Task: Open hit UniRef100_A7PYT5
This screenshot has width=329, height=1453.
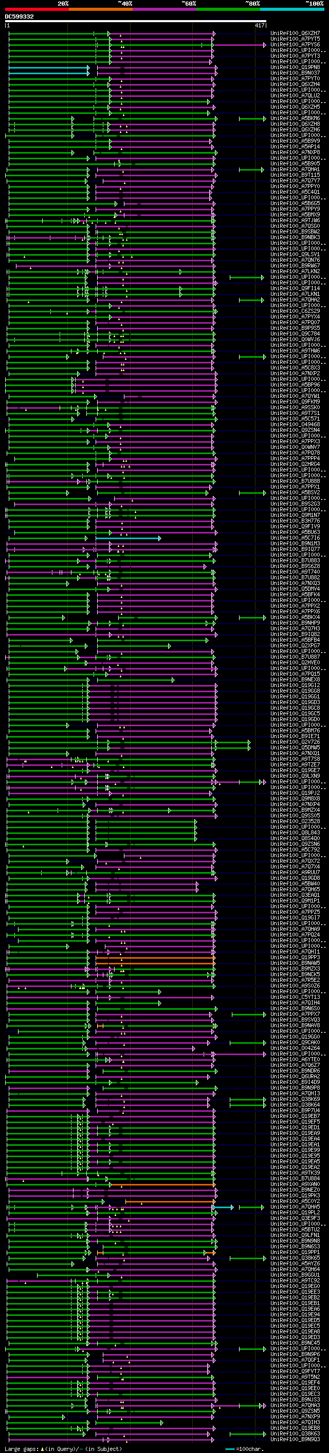Action: point(295,39)
